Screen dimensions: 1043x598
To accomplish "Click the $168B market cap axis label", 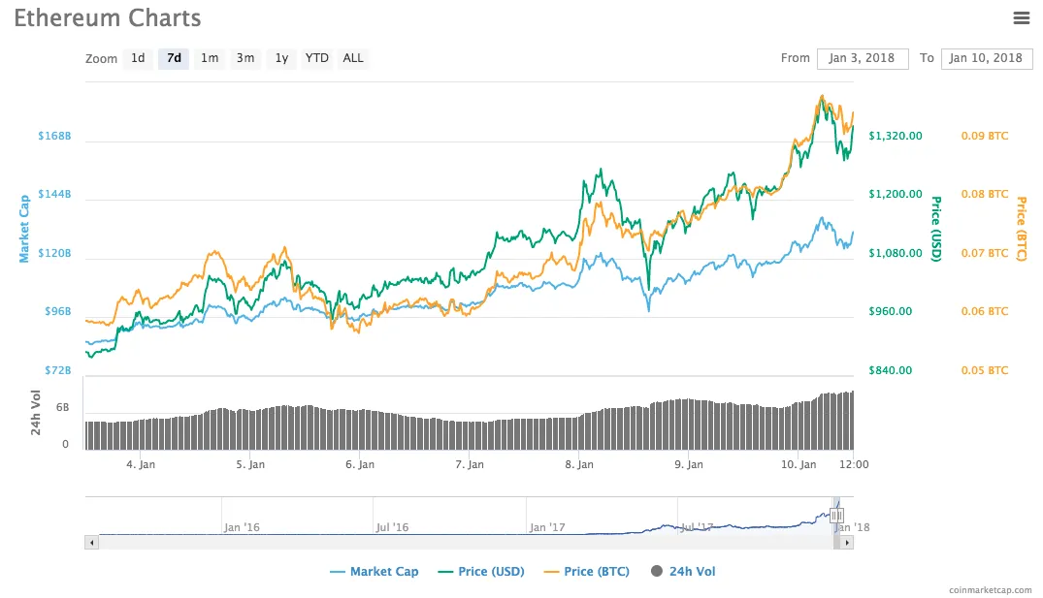I will pyautogui.click(x=54, y=137).
